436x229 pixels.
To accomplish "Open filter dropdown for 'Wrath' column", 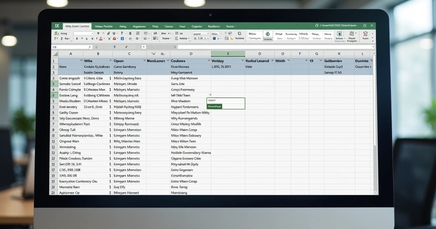I will [288, 61].
